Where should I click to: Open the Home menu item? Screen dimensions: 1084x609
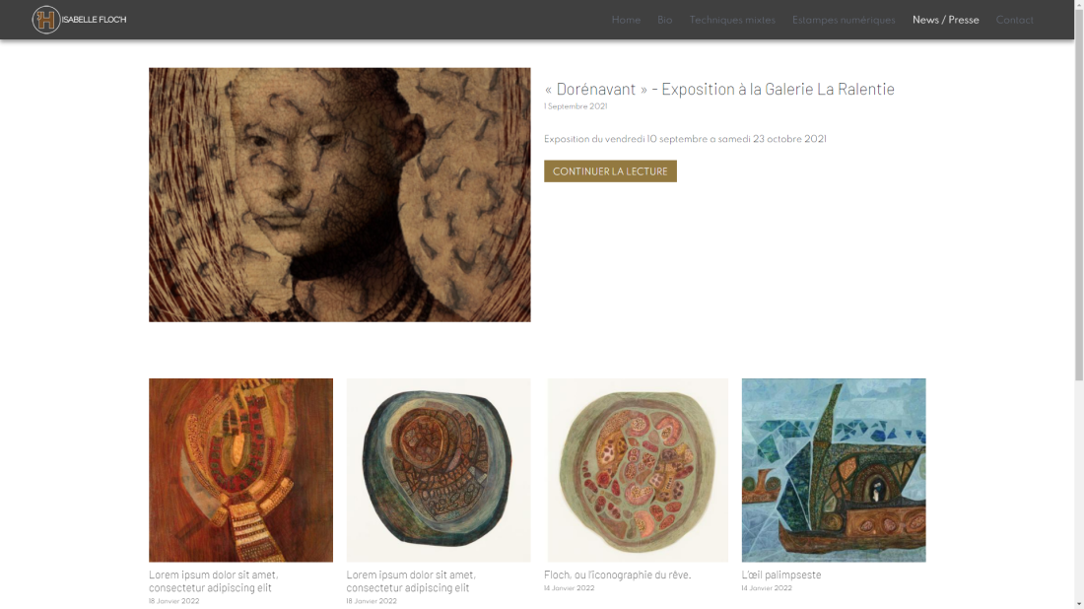[x=626, y=20]
